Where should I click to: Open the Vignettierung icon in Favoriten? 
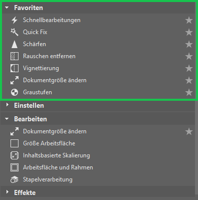(14, 68)
